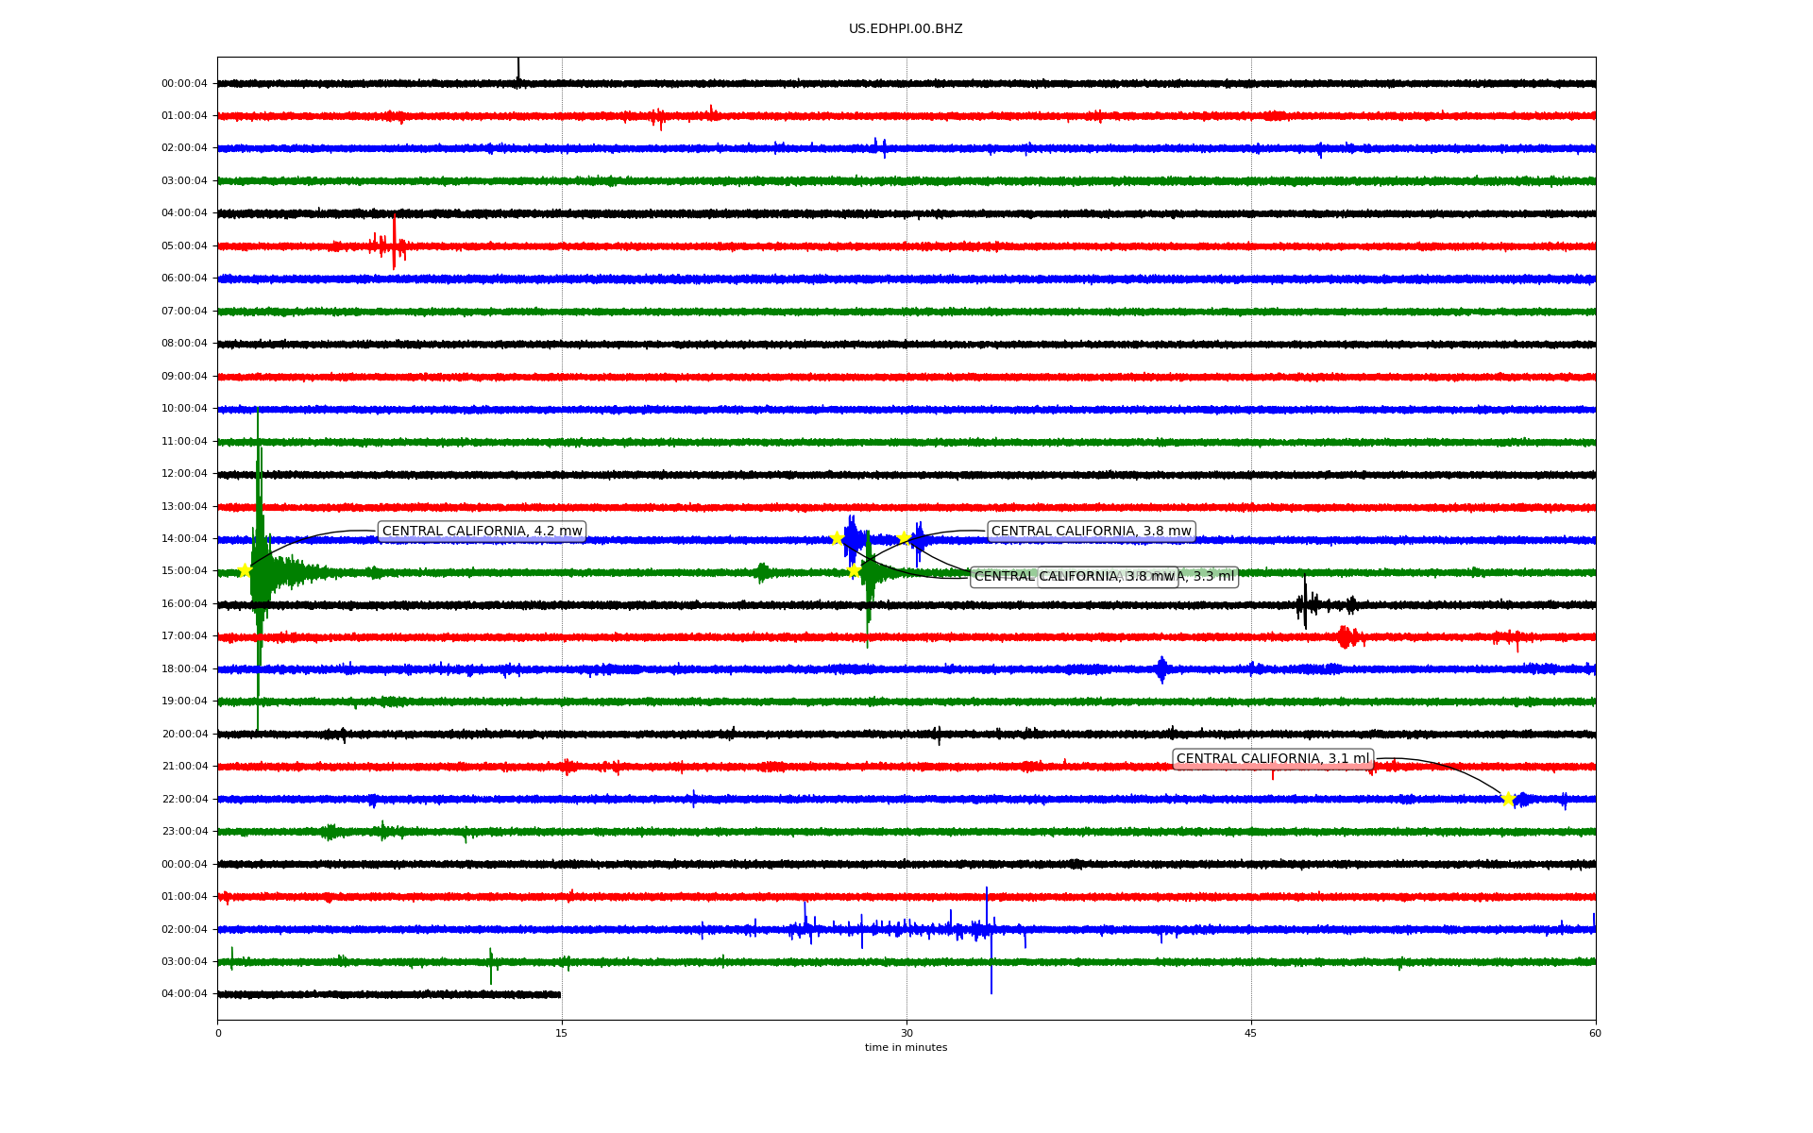
Task: Click the plot title US.EDHPI.00.BHZ
Action: pyautogui.click(x=906, y=29)
